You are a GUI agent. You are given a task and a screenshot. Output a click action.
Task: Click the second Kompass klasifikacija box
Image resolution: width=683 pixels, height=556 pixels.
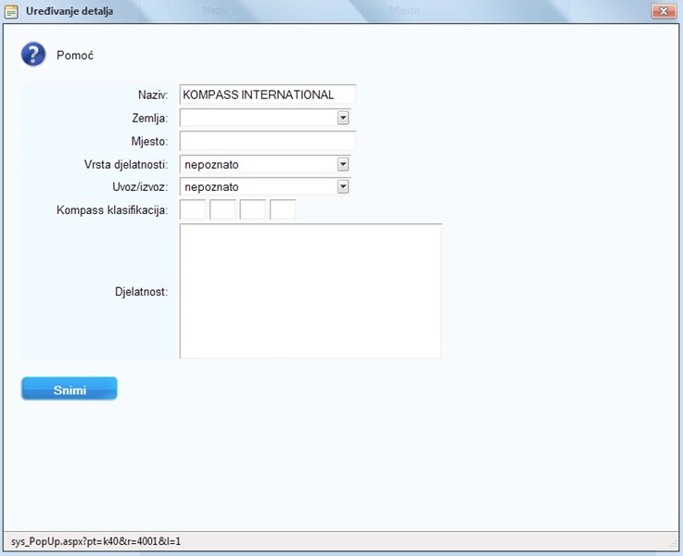click(x=222, y=209)
